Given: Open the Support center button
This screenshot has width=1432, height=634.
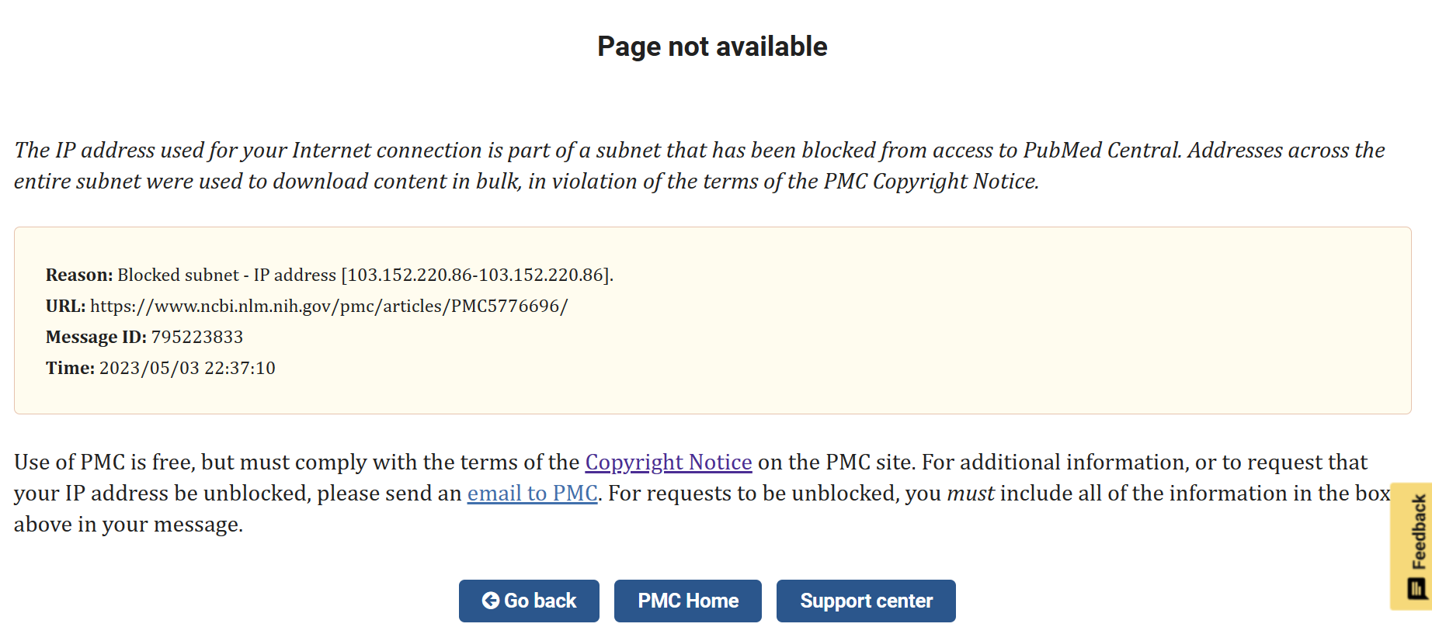Looking at the screenshot, I should coord(866,601).
